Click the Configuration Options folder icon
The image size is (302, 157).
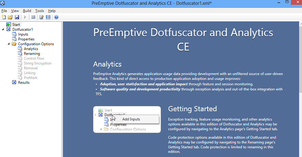coord(14,44)
